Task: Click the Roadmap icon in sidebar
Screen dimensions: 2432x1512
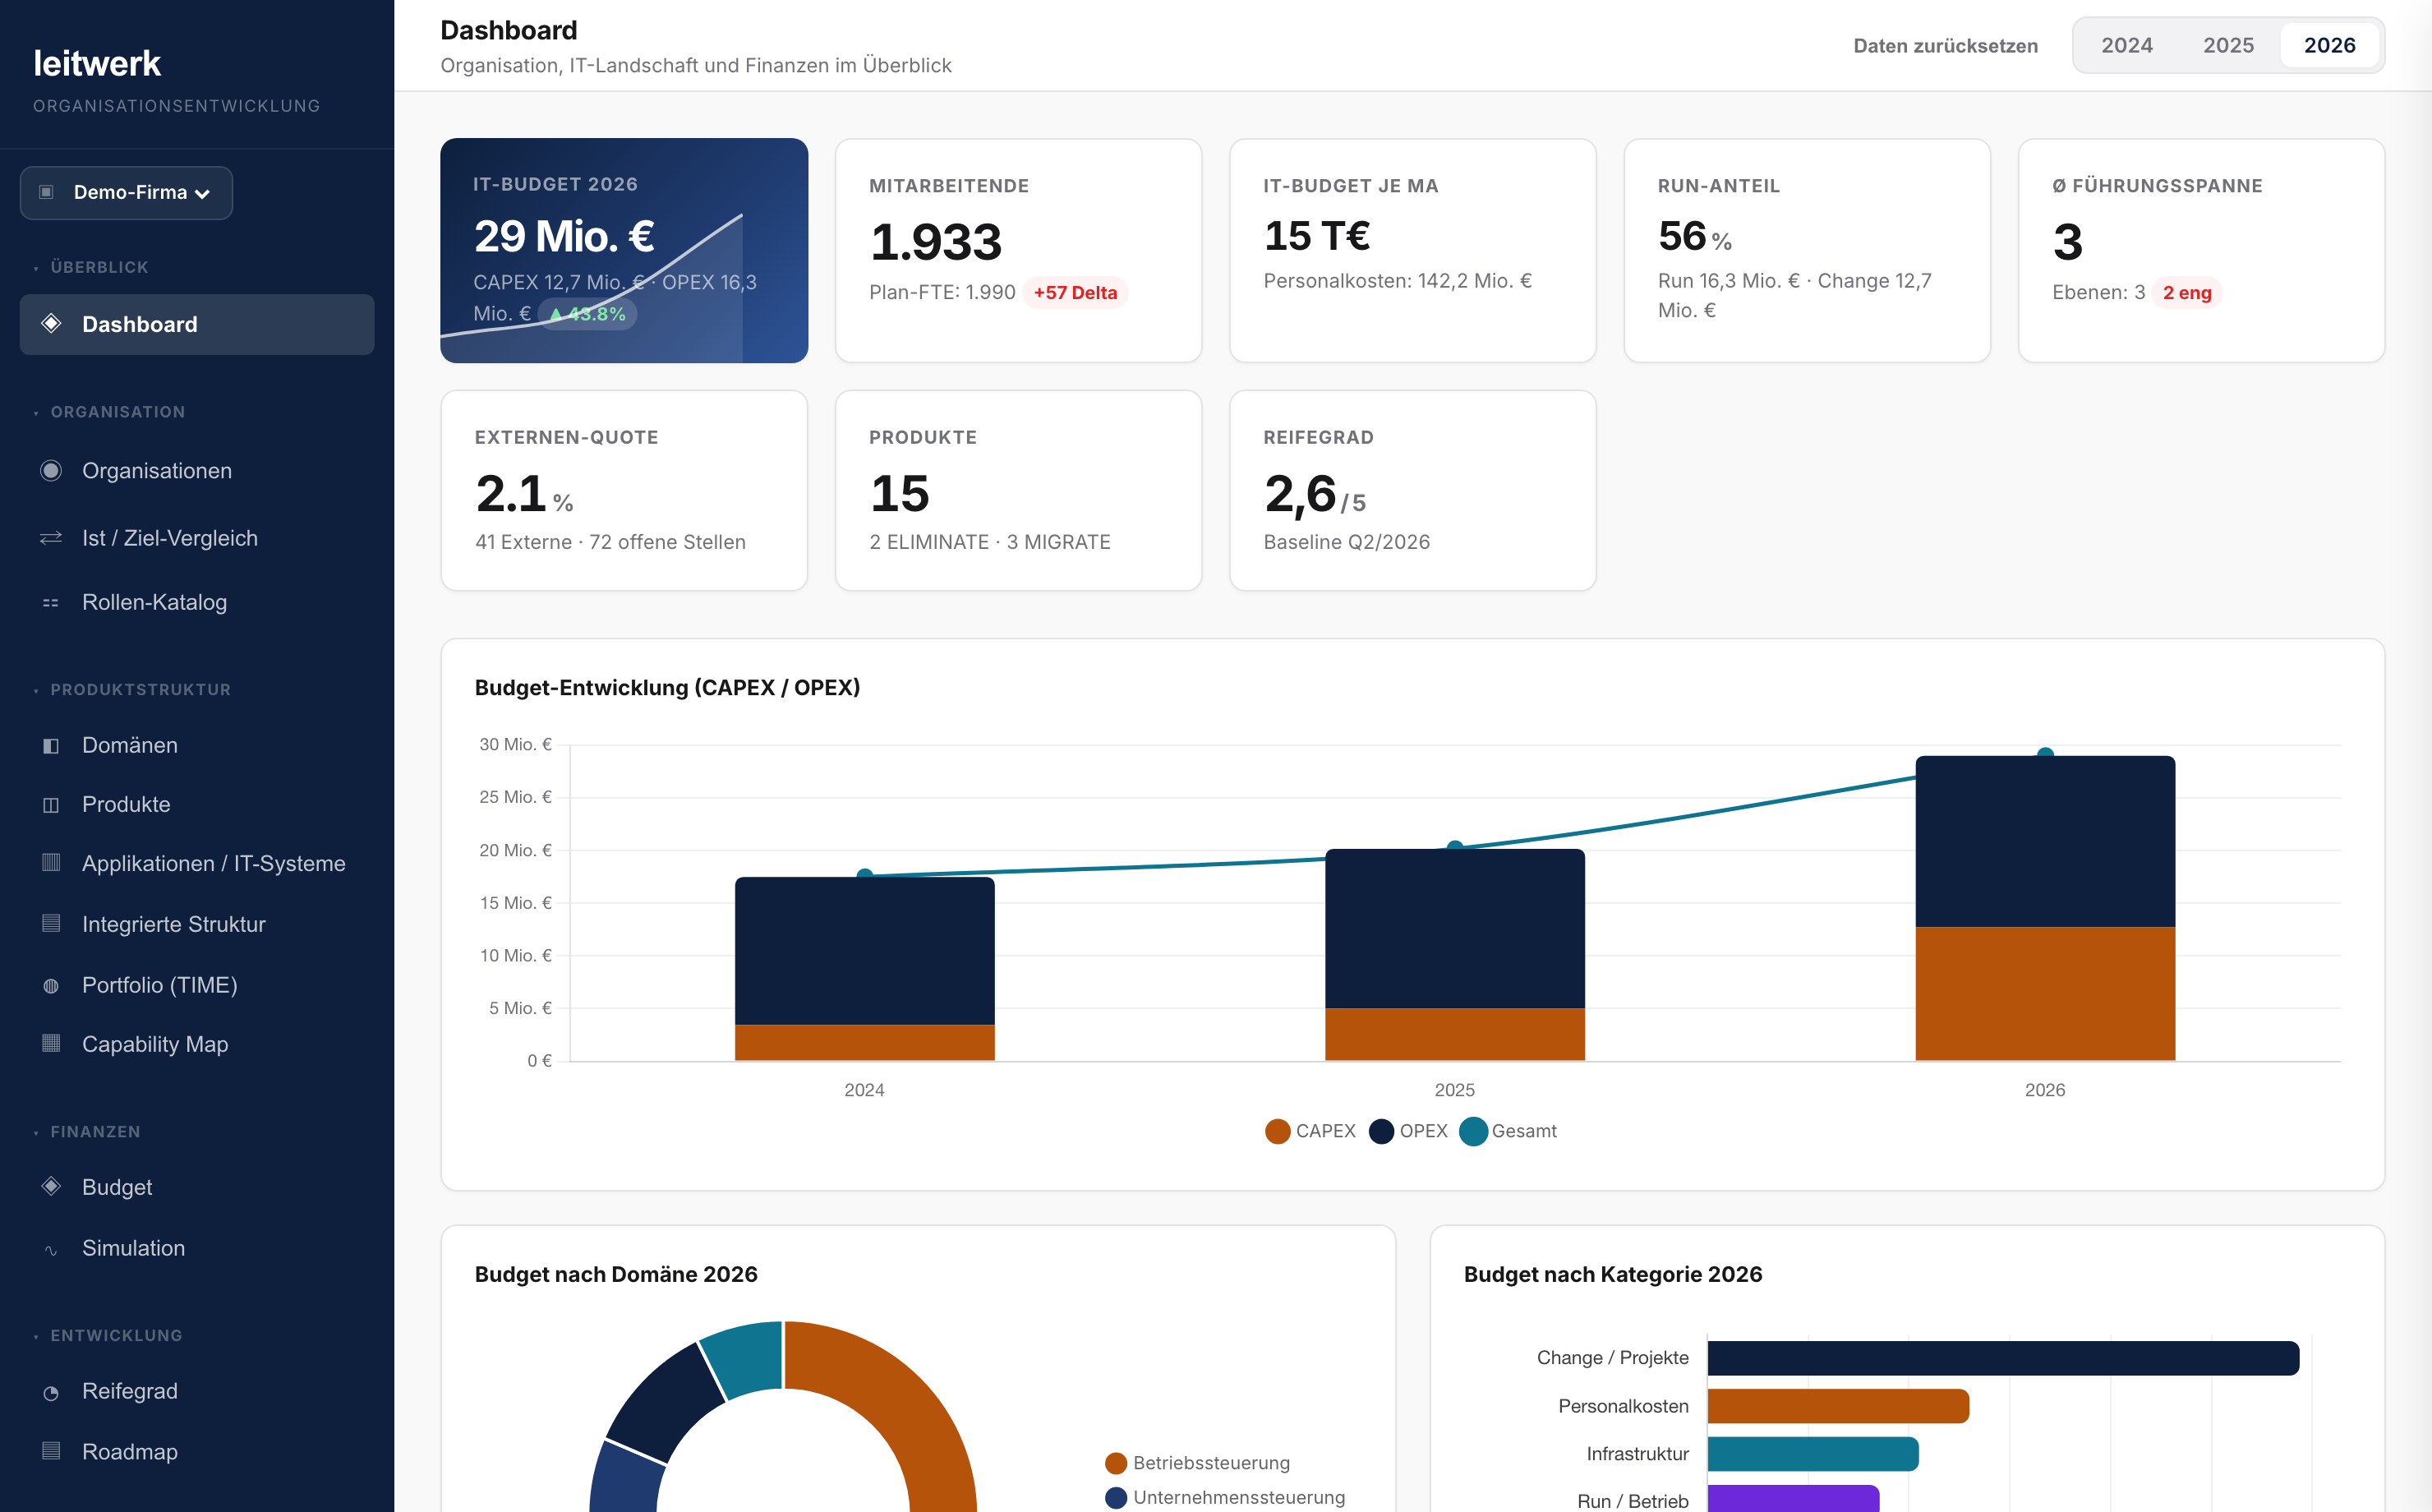Action: pyautogui.click(x=51, y=1451)
